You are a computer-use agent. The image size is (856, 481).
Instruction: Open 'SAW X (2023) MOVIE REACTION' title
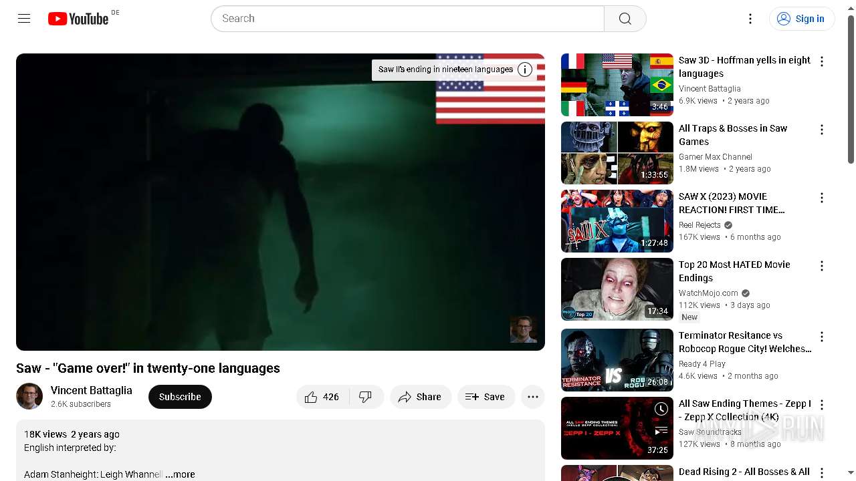732,203
